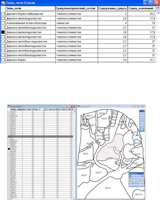Viewport: 160px width, 200px height.
Task: Open the green Region Style icon
Action: click(141, 130)
